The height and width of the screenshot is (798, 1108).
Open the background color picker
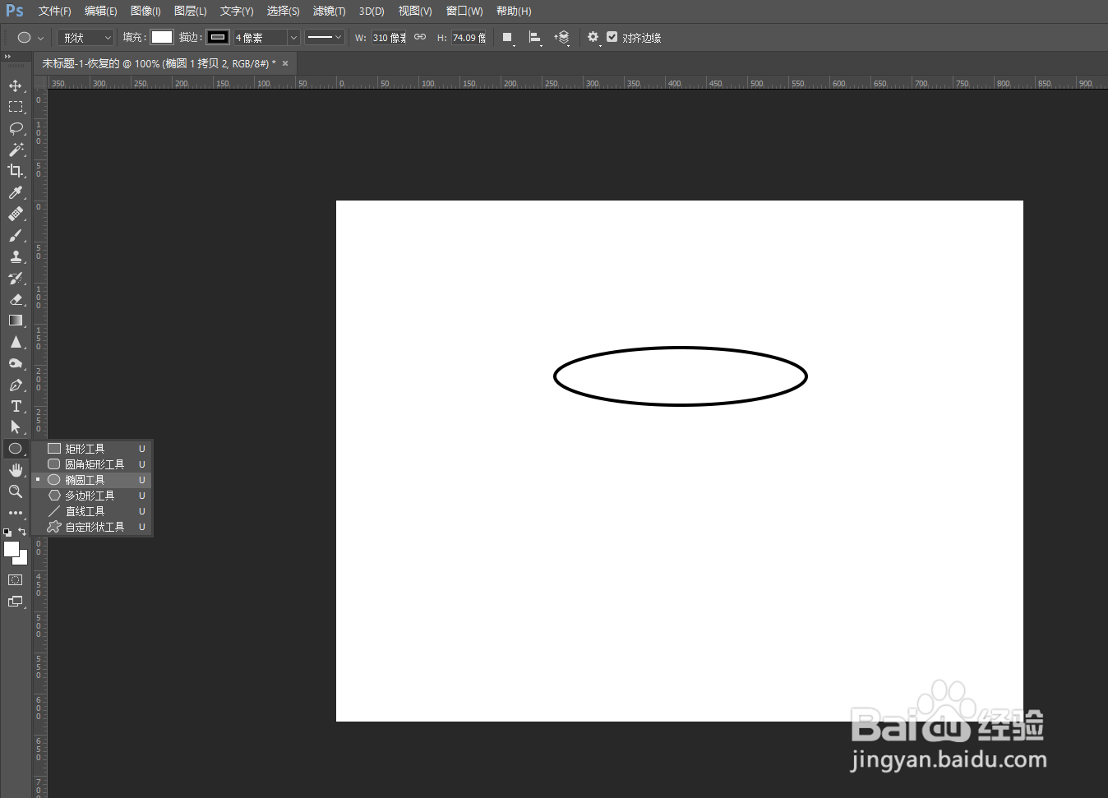click(23, 560)
